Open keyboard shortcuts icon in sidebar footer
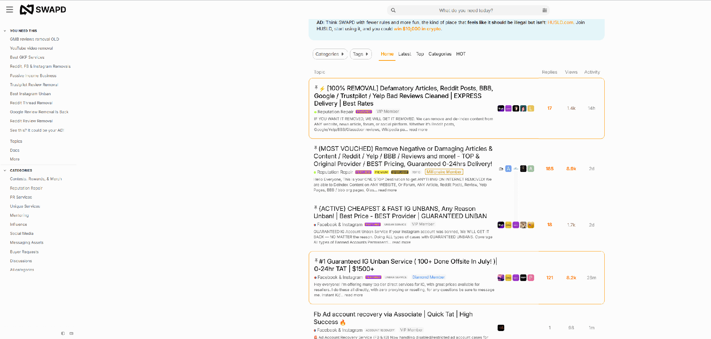The width and height of the screenshot is (711, 339). tap(71, 333)
